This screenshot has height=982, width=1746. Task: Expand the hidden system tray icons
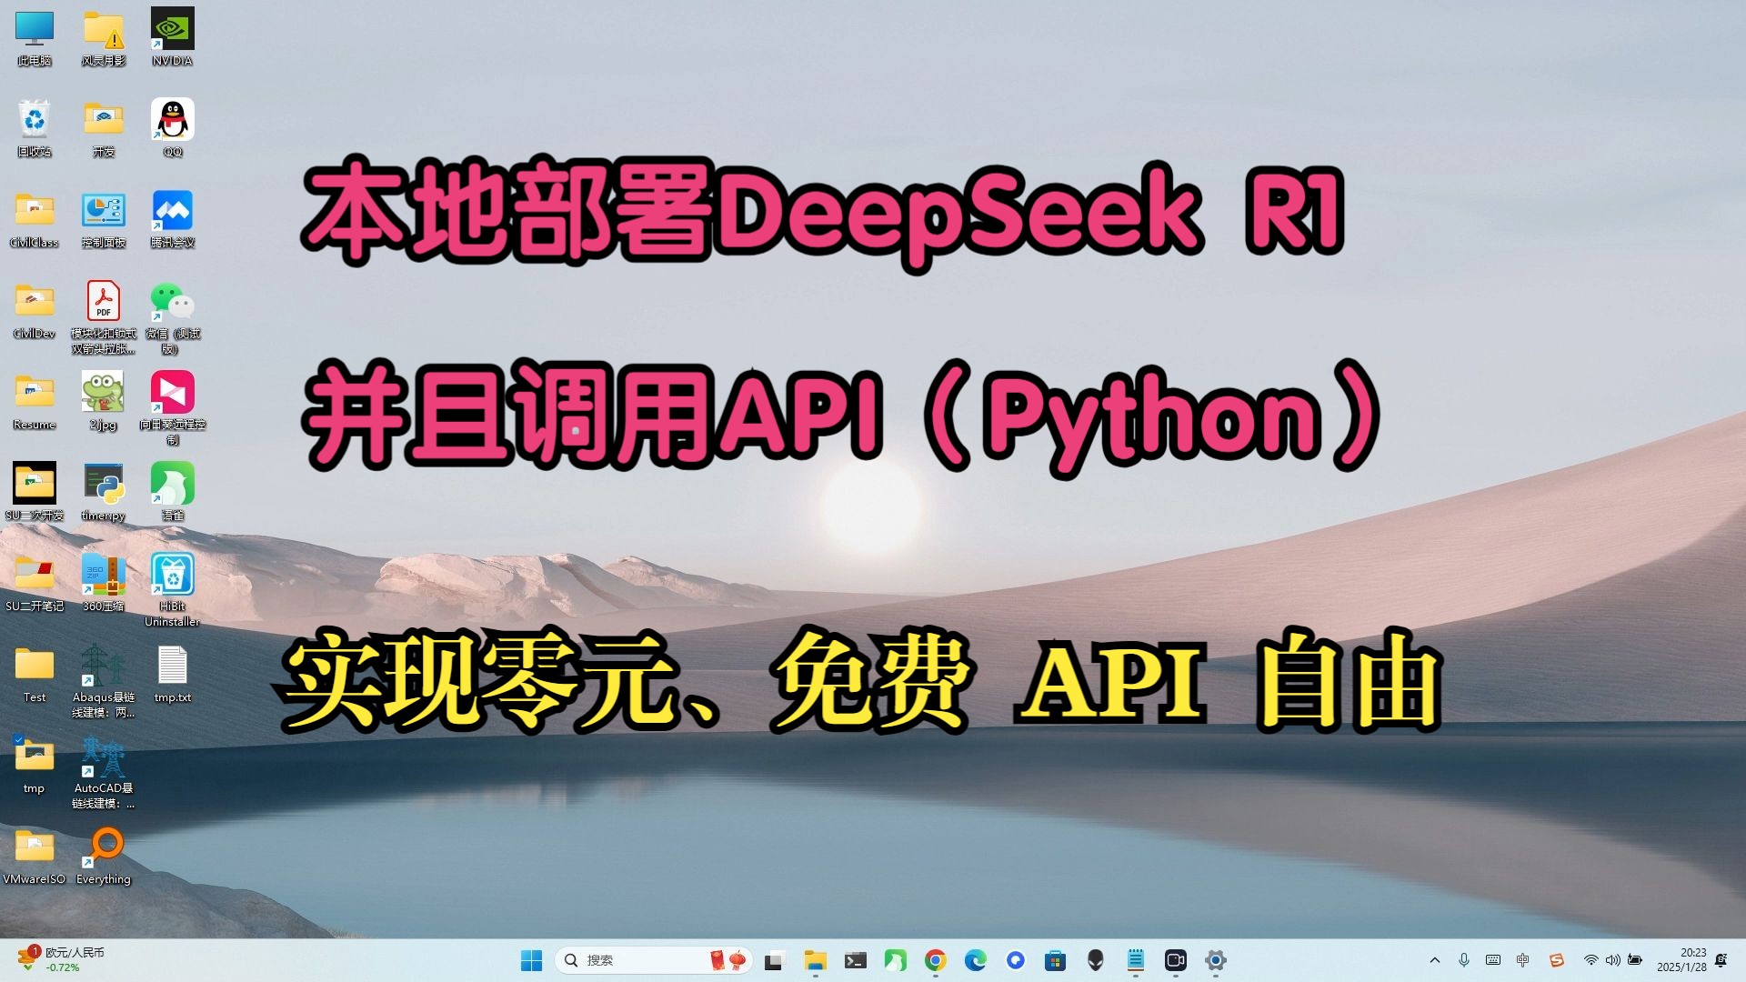tap(1435, 960)
